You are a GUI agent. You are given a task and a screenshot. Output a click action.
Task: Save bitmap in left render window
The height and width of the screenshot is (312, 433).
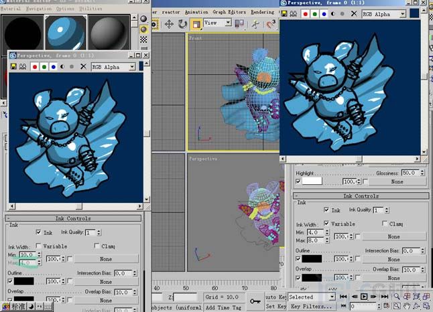(13, 66)
